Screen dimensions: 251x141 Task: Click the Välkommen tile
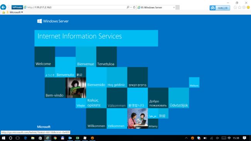click(x=117, y=98)
